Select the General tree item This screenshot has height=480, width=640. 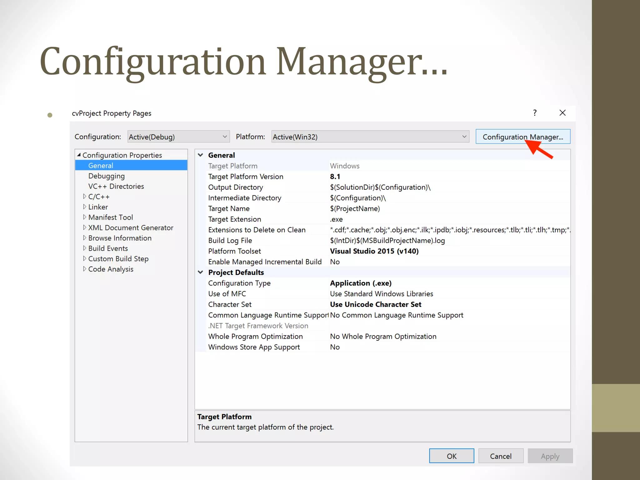pos(101,166)
